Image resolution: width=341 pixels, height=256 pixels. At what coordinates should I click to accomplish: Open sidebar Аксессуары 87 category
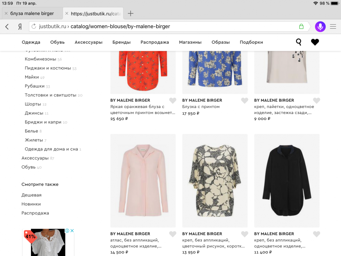(38, 158)
